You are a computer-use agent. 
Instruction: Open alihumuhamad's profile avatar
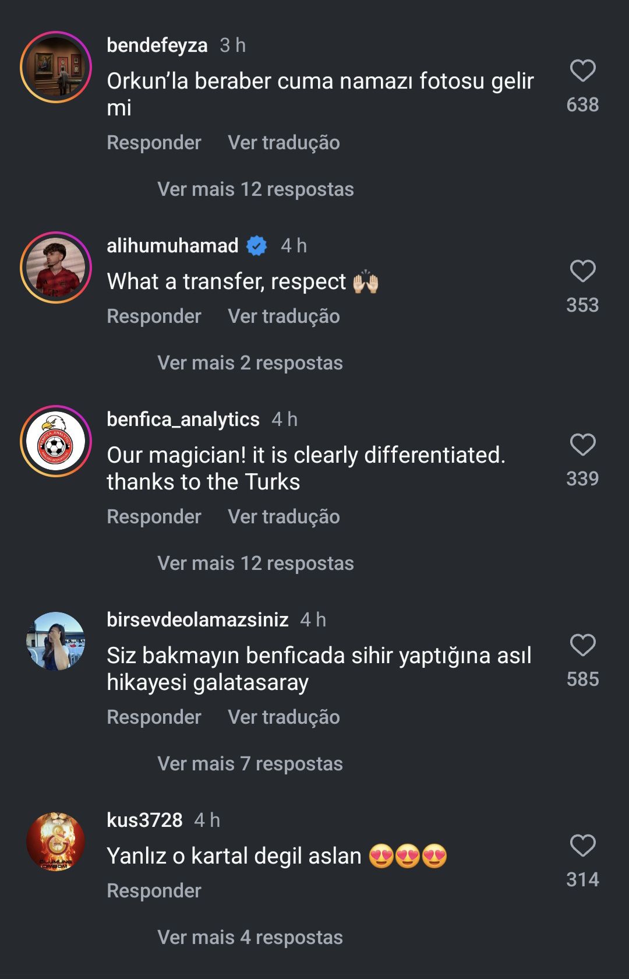pyautogui.click(x=56, y=267)
